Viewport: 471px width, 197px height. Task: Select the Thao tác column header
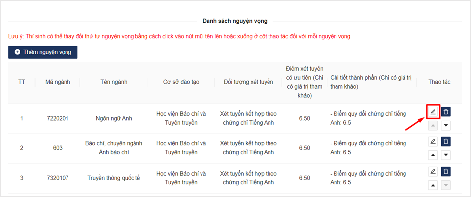[439, 82]
